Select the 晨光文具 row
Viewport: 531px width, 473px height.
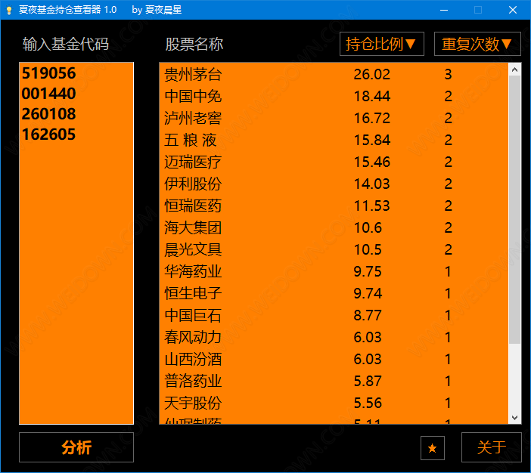click(x=334, y=249)
